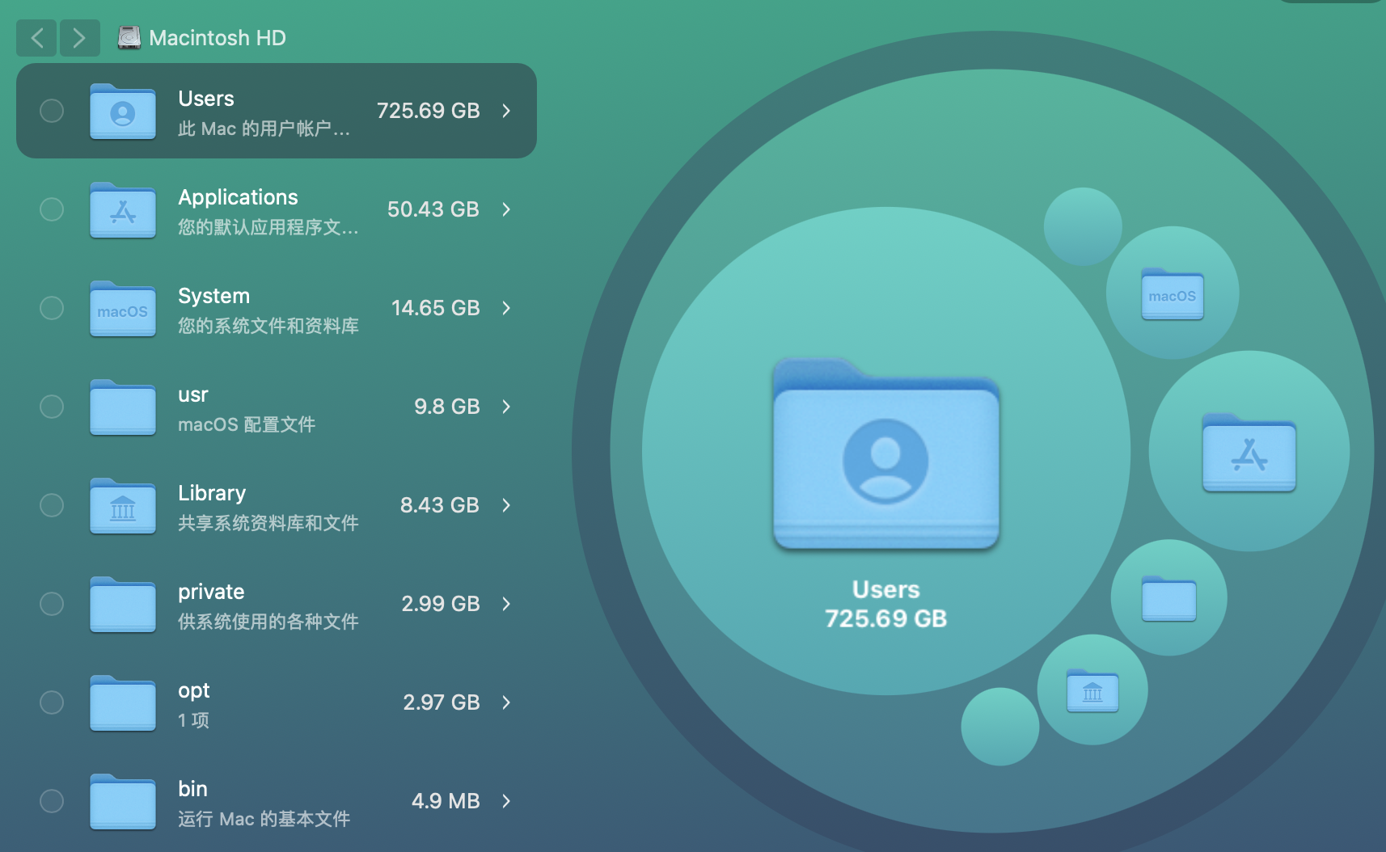Image resolution: width=1386 pixels, height=852 pixels.
Task: Select the empty bubble above the macOS bubble
Action: click(1083, 227)
